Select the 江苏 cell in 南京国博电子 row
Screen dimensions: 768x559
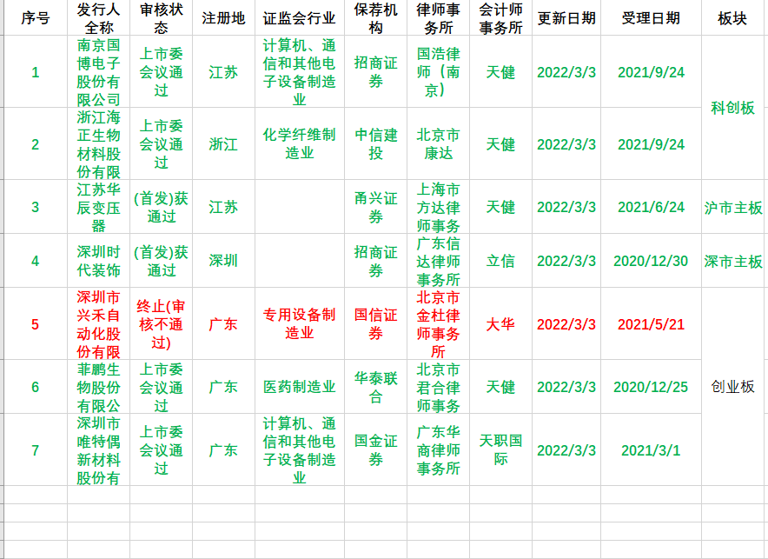click(223, 72)
